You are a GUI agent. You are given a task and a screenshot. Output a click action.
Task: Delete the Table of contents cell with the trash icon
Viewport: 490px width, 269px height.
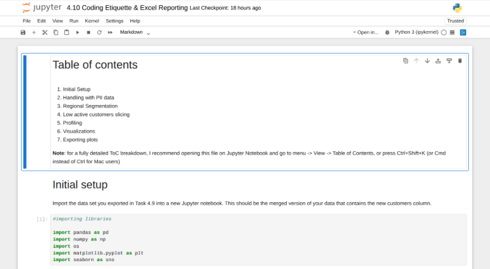point(460,61)
